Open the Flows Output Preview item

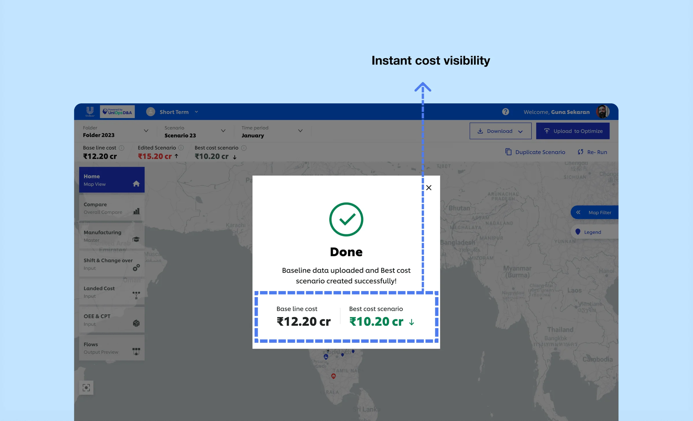point(112,348)
